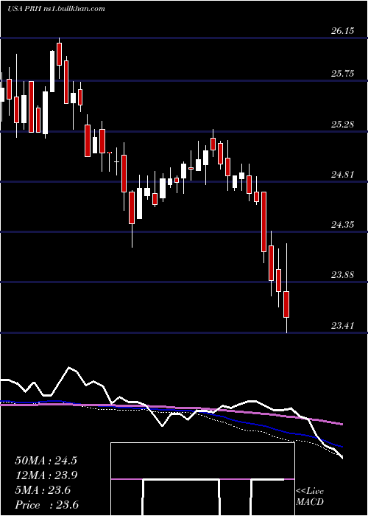Click the last red candlestick near 23.41
The width and height of the screenshot is (368, 516).
pyautogui.click(x=286, y=304)
